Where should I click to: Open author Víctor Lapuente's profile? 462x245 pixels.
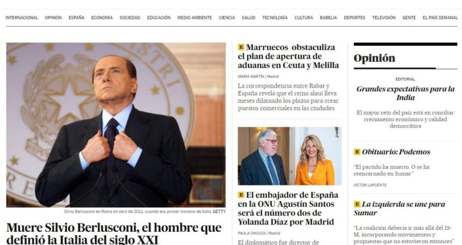coord(370,185)
